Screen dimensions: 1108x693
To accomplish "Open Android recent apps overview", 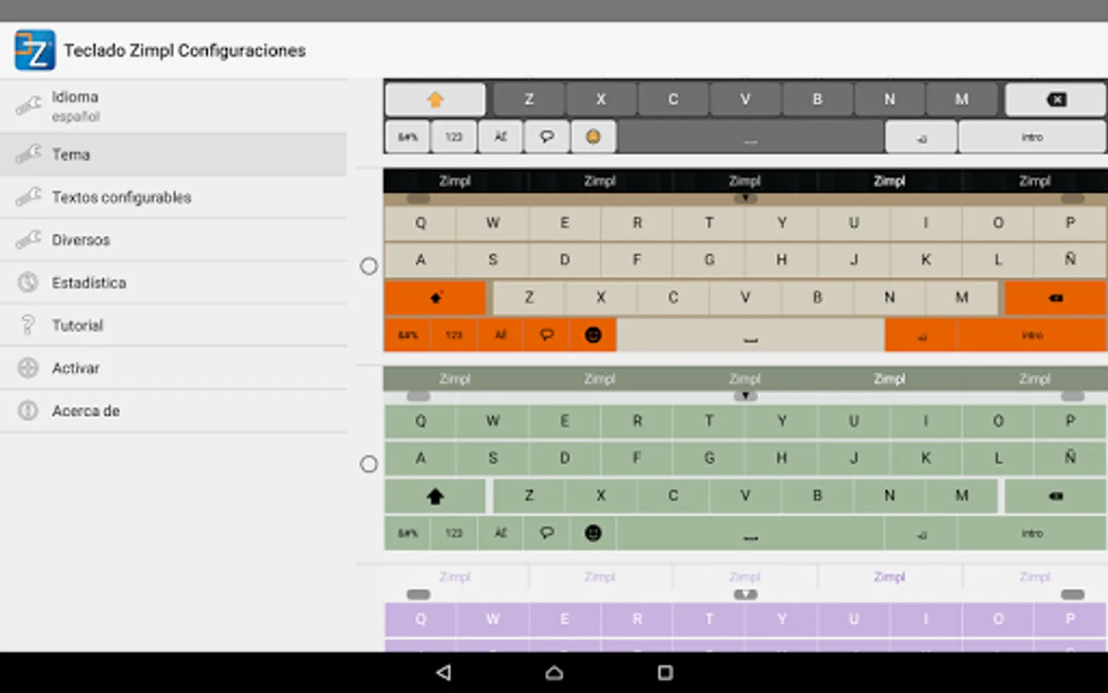I will (666, 672).
